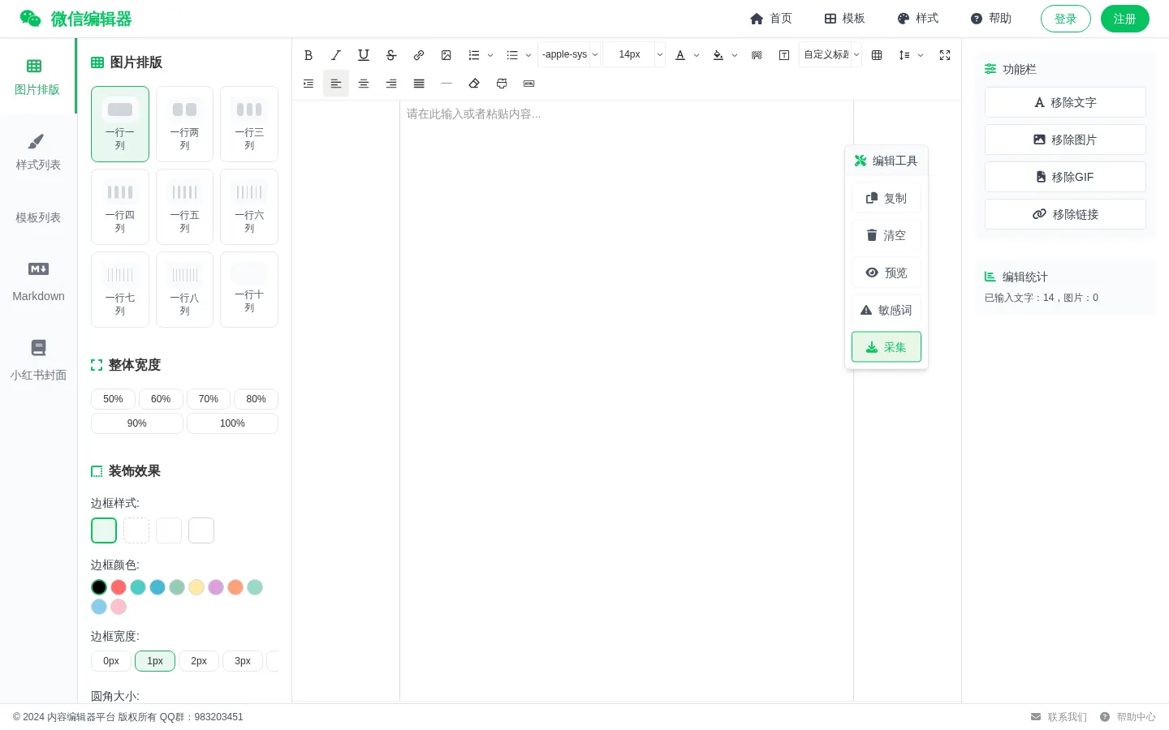The image size is (1169, 730).
Task: Insert an image using the toolbar image icon
Action: 446,55
